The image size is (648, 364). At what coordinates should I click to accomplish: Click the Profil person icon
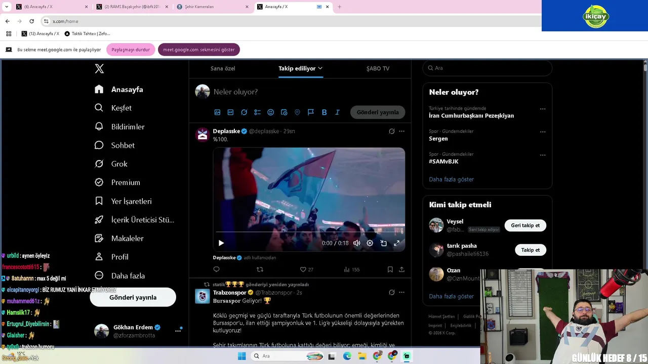[99, 257]
